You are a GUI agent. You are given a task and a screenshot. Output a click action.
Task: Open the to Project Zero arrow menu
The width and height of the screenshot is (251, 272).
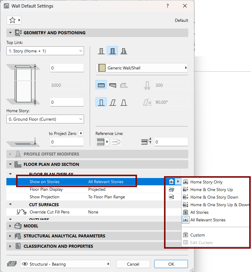tap(81, 133)
